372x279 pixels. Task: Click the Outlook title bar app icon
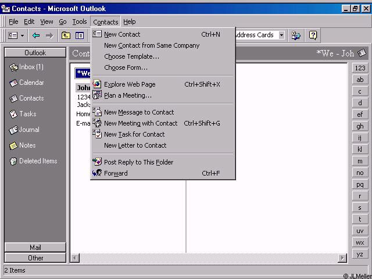(6, 9)
